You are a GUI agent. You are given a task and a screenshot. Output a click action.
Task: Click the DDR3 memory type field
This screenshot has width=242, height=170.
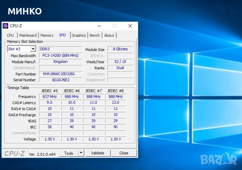(60, 49)
